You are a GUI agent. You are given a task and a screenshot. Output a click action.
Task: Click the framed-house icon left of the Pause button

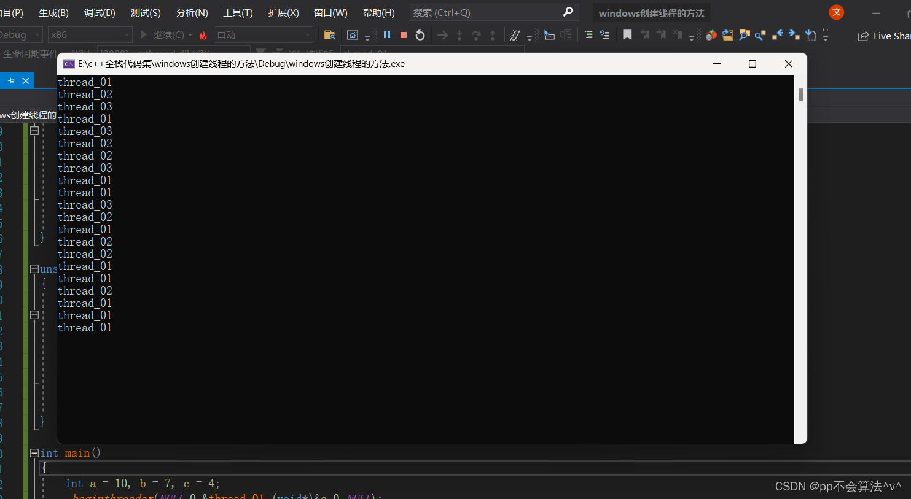(353, 35)
